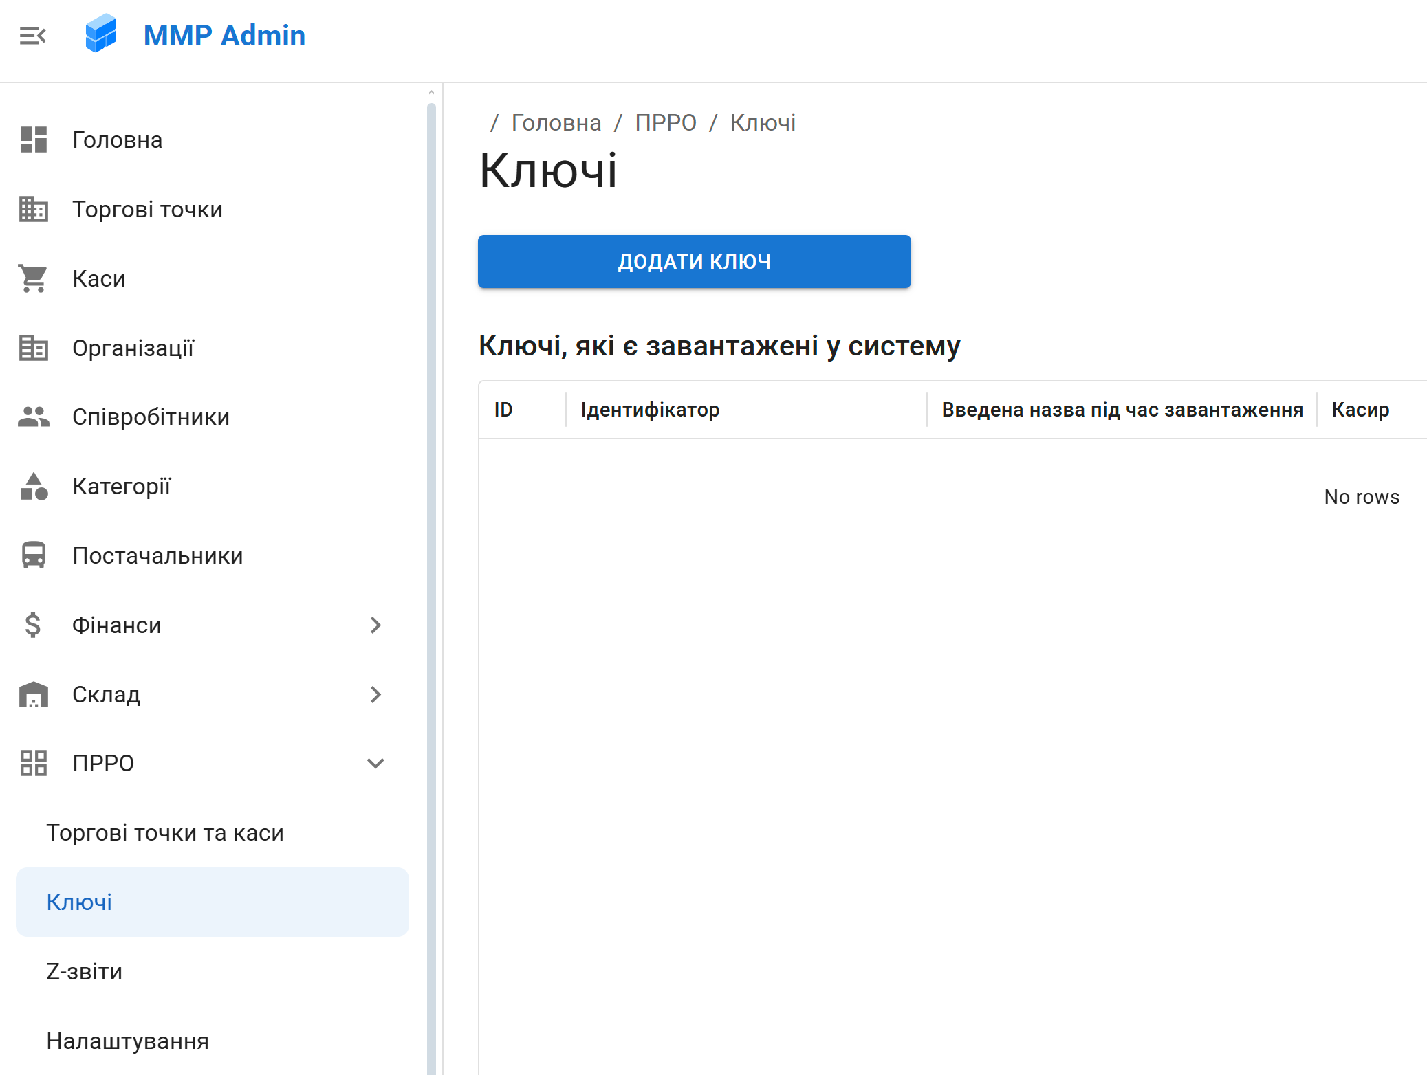Collapse the ПРРО submenu chevron
The image size is (1427, 1075).
(x=375, y=763)
